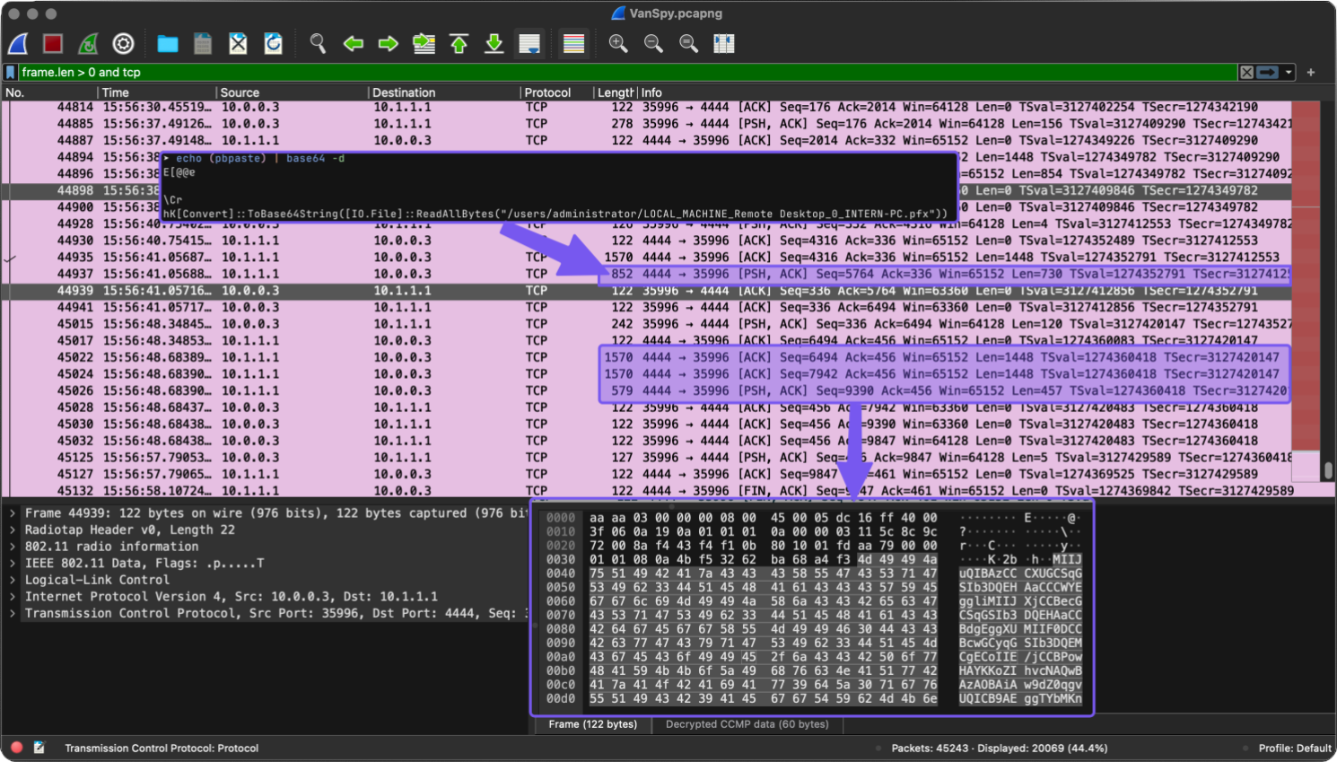Select packet number 44814 row
1337x762 pixels.
[646, 107]
